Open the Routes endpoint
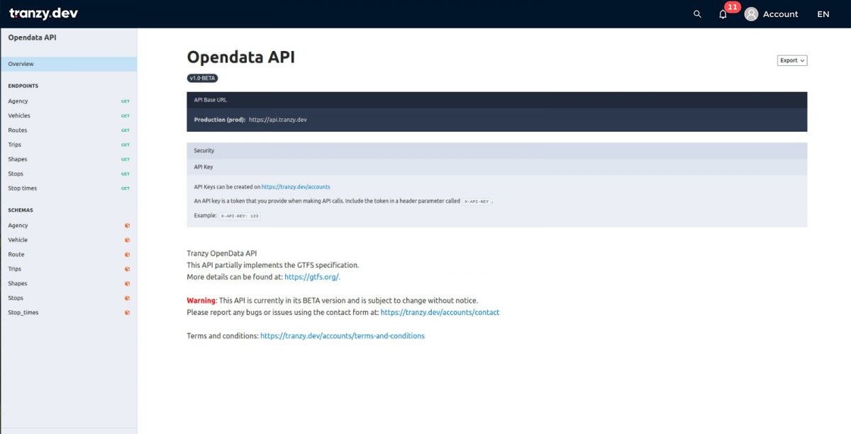The height and width of the screenshot is (434, 851). click(18, 130)
